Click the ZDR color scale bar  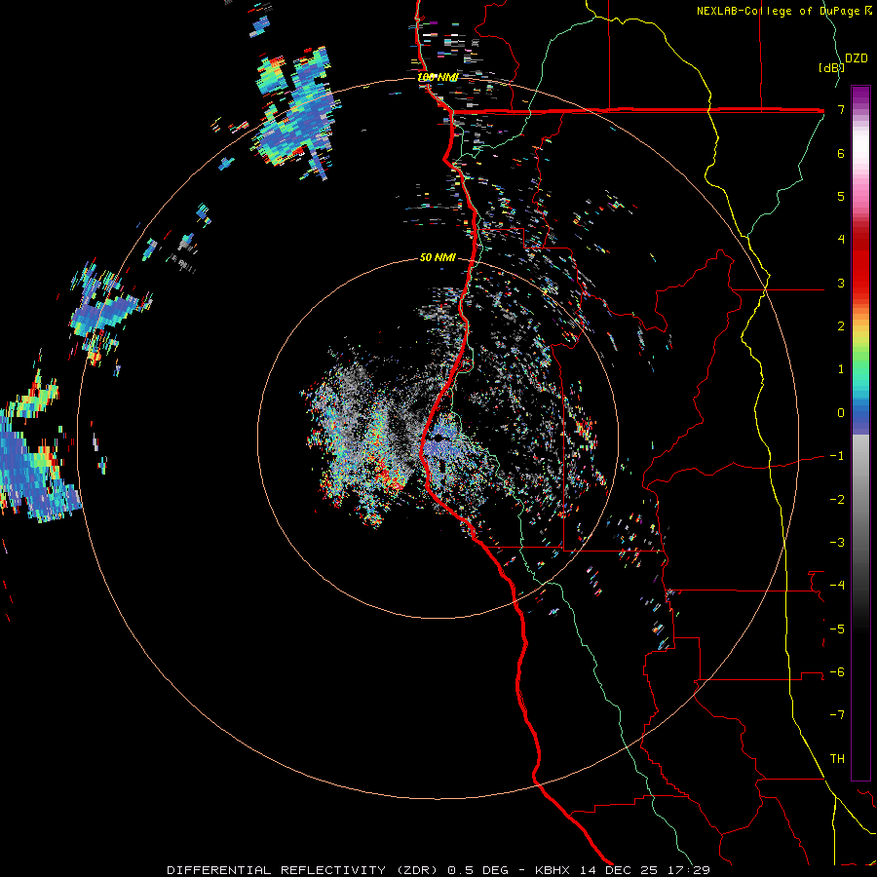(860, 433)
